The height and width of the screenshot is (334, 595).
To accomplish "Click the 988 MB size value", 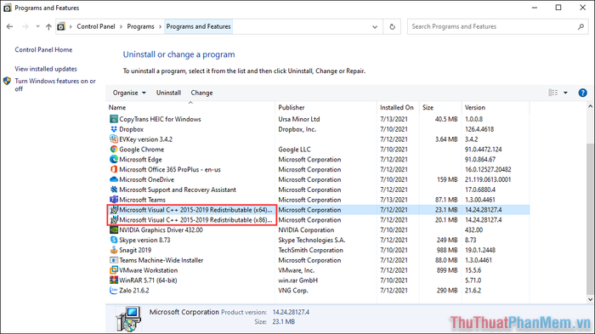I will (x=447, y=250).
